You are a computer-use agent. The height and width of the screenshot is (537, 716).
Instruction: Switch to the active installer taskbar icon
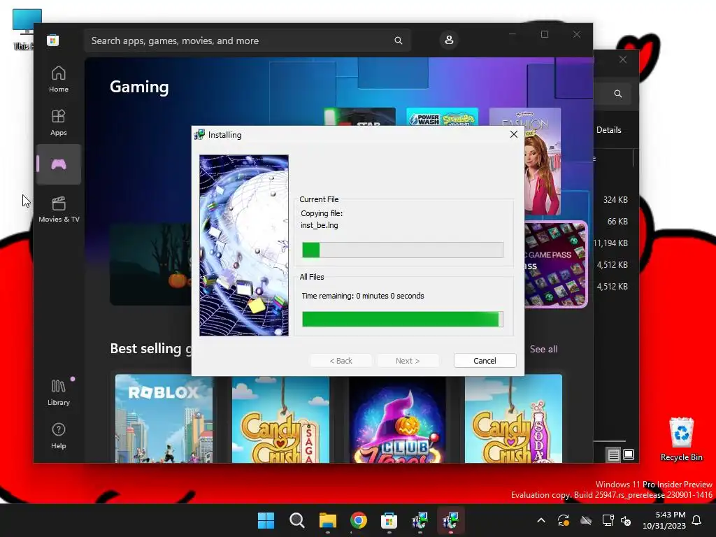[451, 520]
